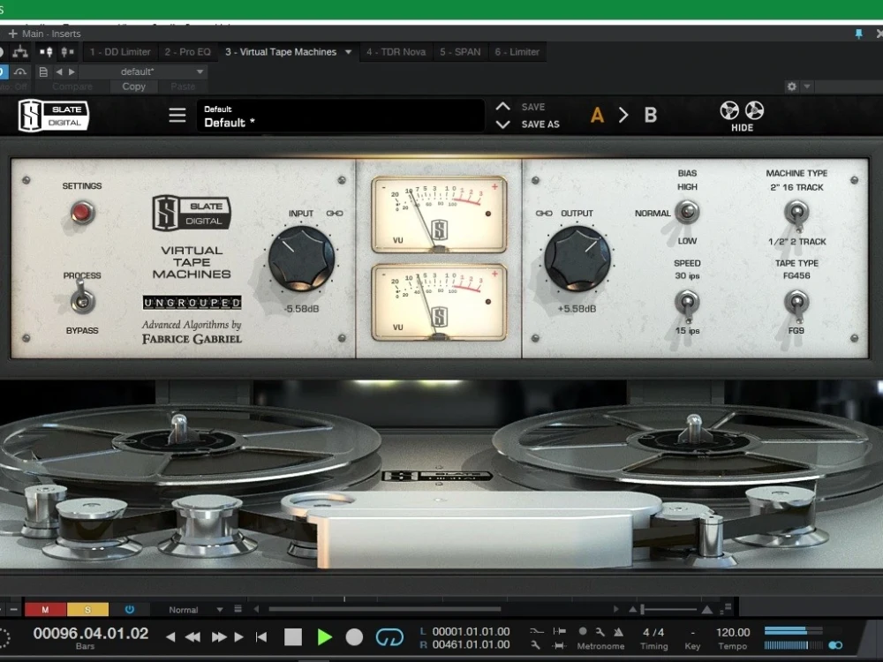Open the Normal mode dropdown
The width and height of the screenshot is (883, 662).
pyautogui.click(x=195, y=609)
